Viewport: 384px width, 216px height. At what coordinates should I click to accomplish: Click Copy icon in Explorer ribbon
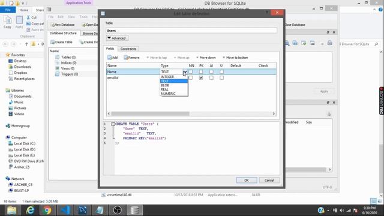click(7, 22)
